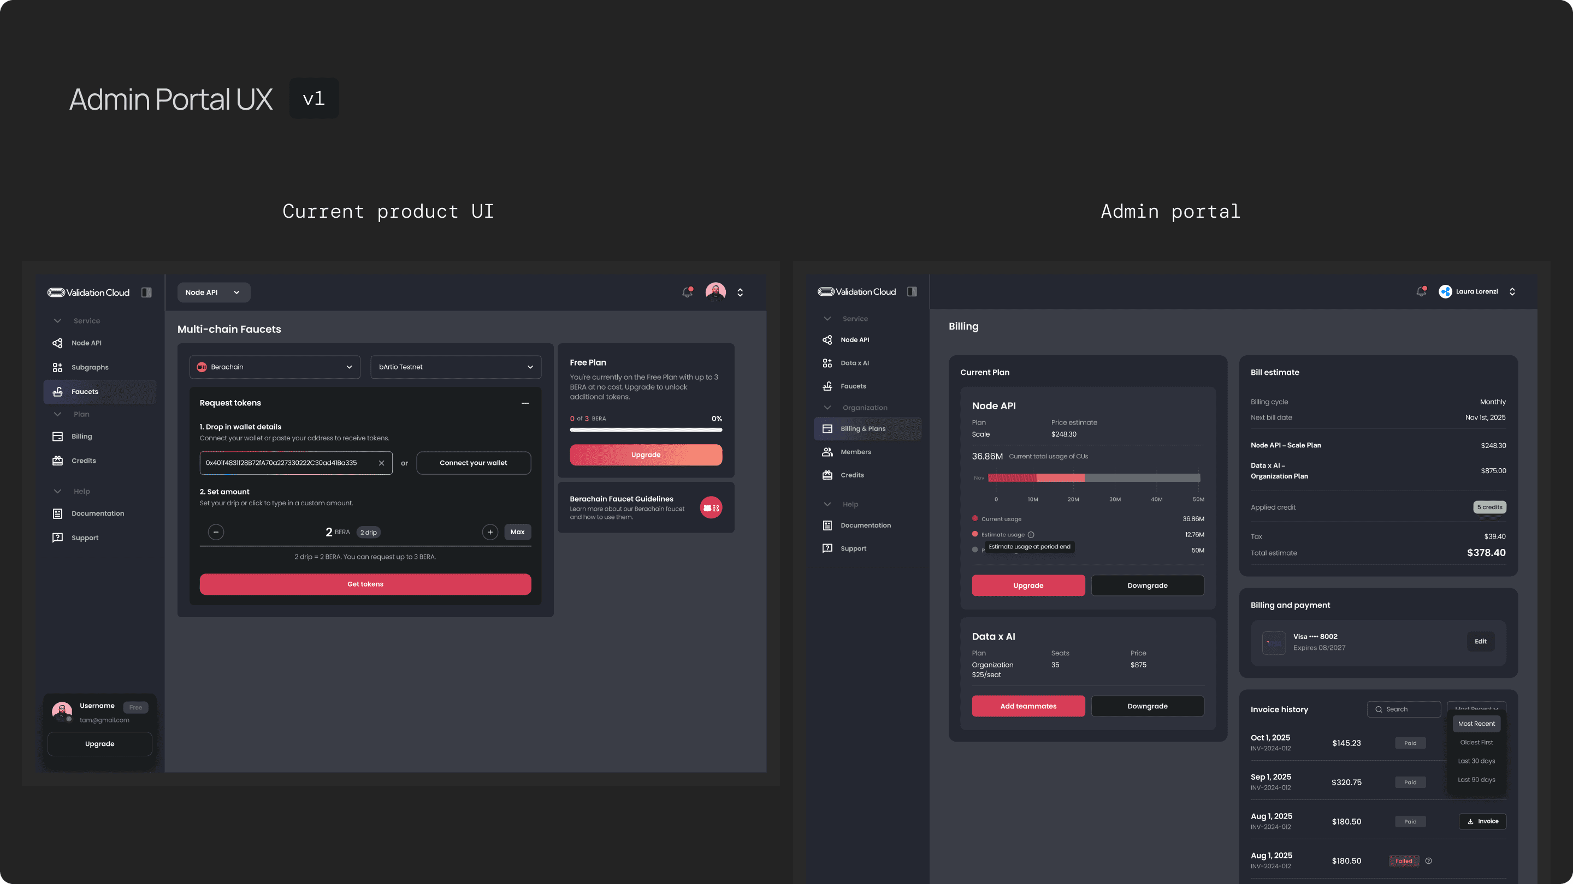The height and width of the screenshot is (884, 1573).
Task: Expand the Node API top selector
Action: (x=213, y=292)
